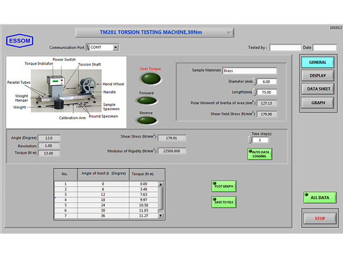Click the Reverse direction indicator LED

147,119
